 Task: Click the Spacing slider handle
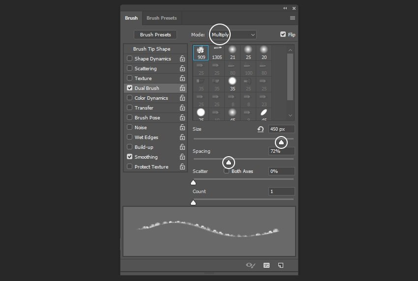[x=228, y=162]
